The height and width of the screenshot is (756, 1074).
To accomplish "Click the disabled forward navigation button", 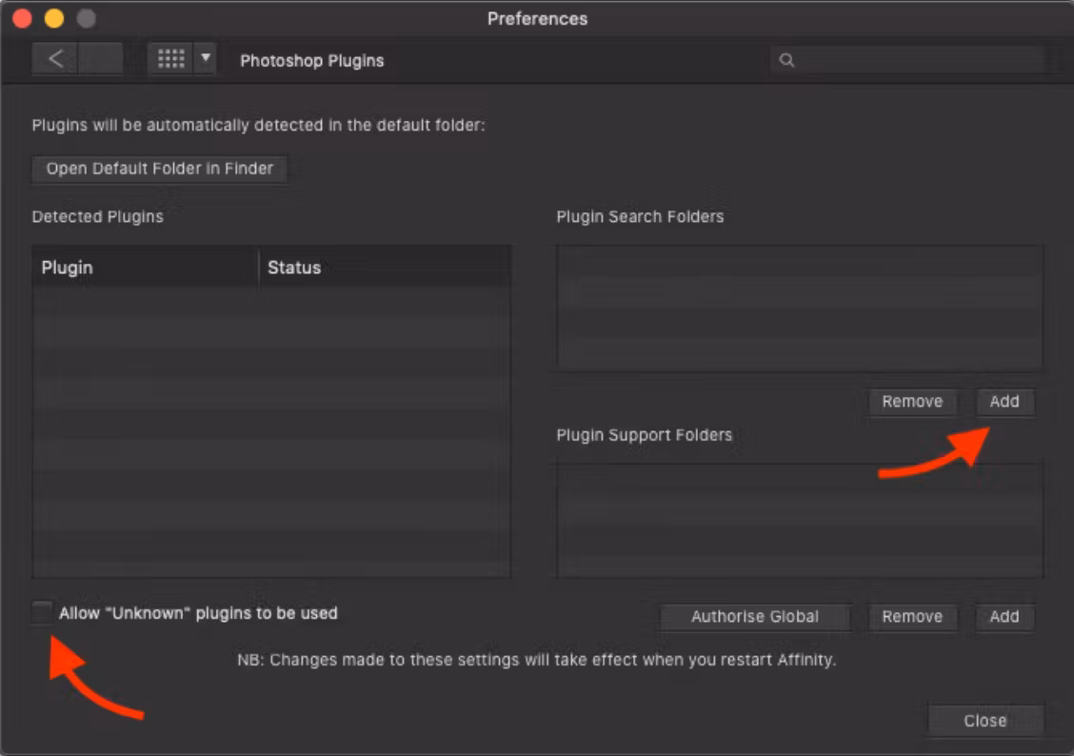I will (x=101, y=59).
